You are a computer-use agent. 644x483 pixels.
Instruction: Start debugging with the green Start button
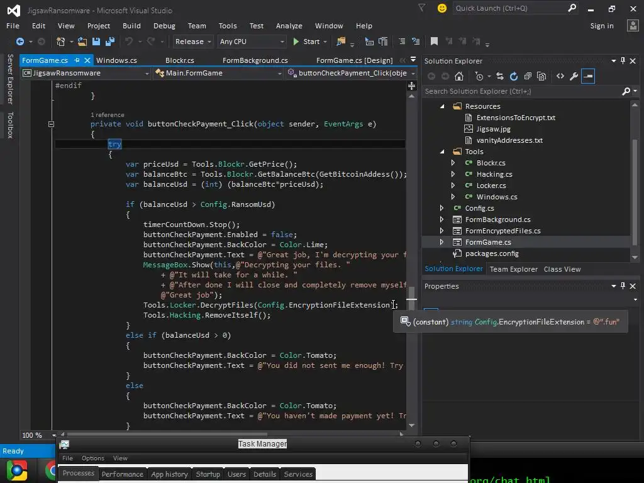tap(307, 42)
